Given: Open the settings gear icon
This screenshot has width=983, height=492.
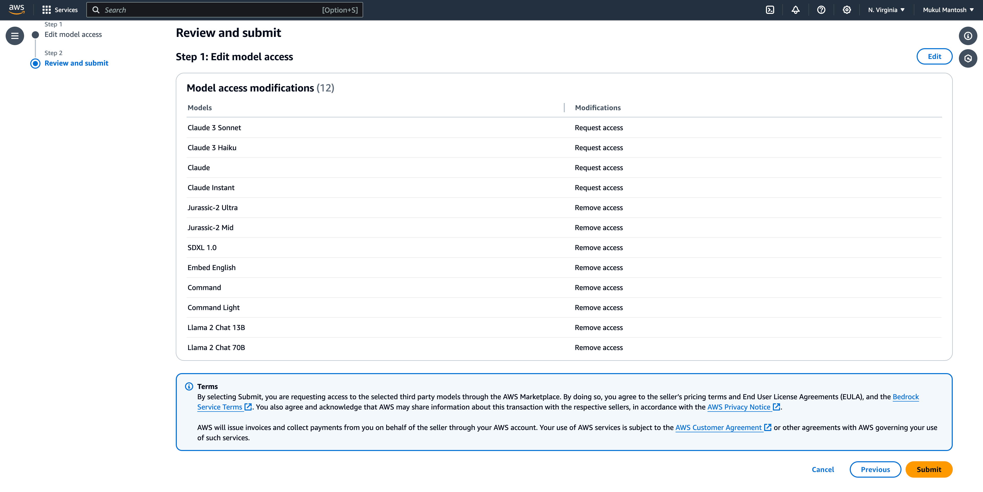Looking at the screenshot, I should (846, 10).
